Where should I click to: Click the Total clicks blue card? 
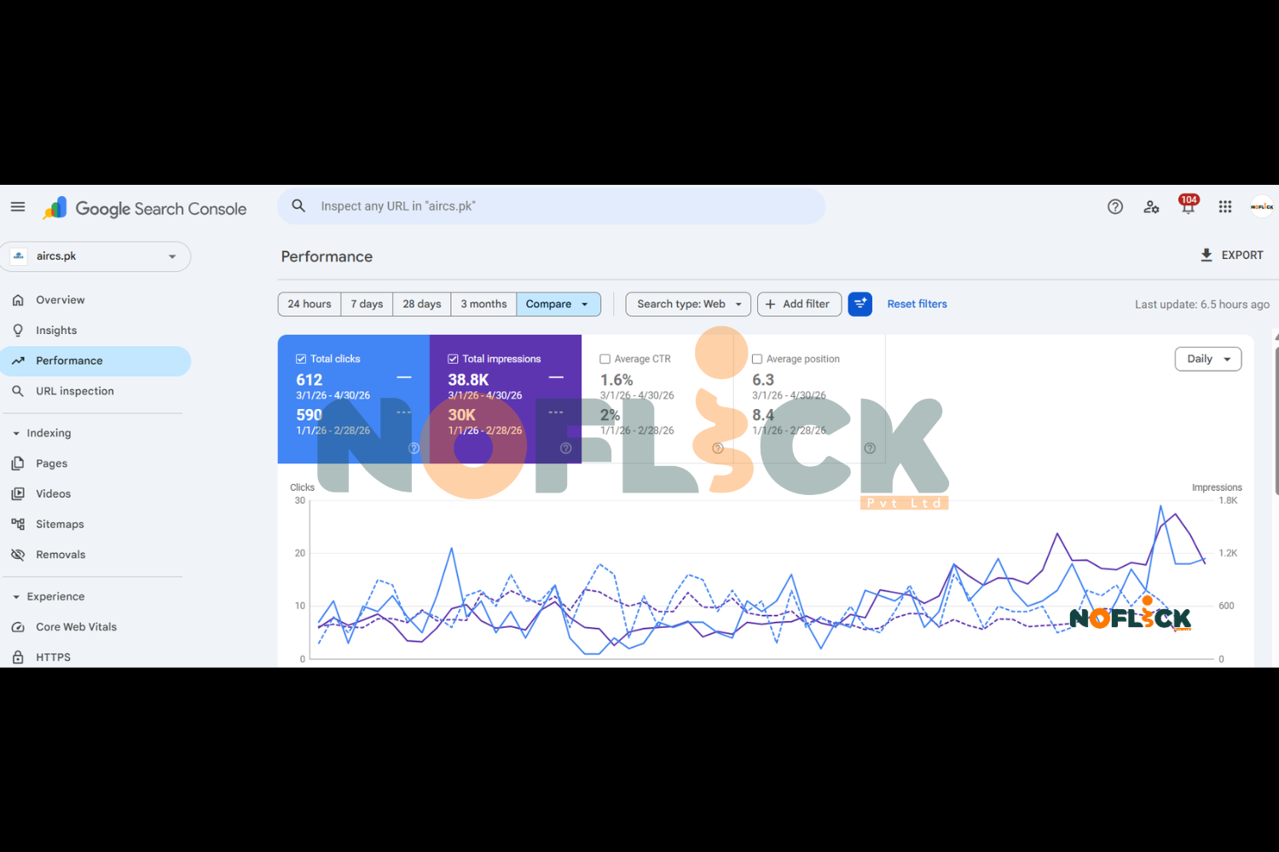coord(354,399)
